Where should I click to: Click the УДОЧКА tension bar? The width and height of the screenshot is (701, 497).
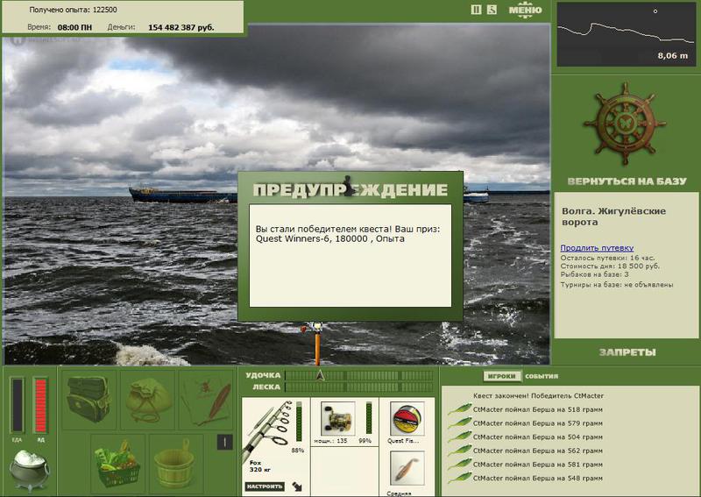359,375
